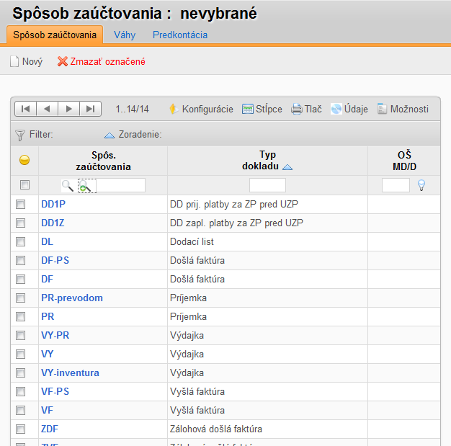Create a new record with Nový

pos(26,61)
